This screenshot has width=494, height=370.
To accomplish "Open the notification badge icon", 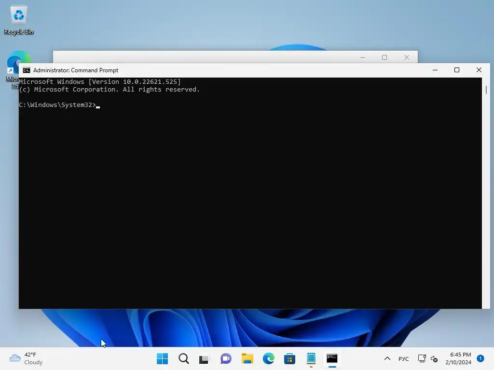I will tap(480, 358).
